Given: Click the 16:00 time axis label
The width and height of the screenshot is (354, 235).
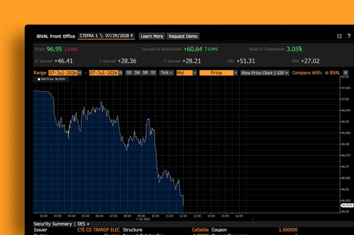Looking at the screenshot, I should 239,216.
